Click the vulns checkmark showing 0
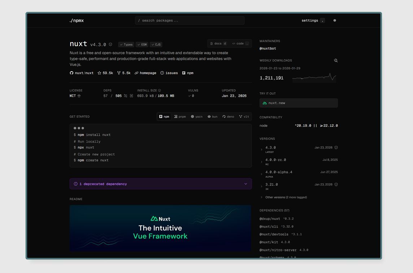413x273 pixels. pyautogui.click(x=191, y=96)
